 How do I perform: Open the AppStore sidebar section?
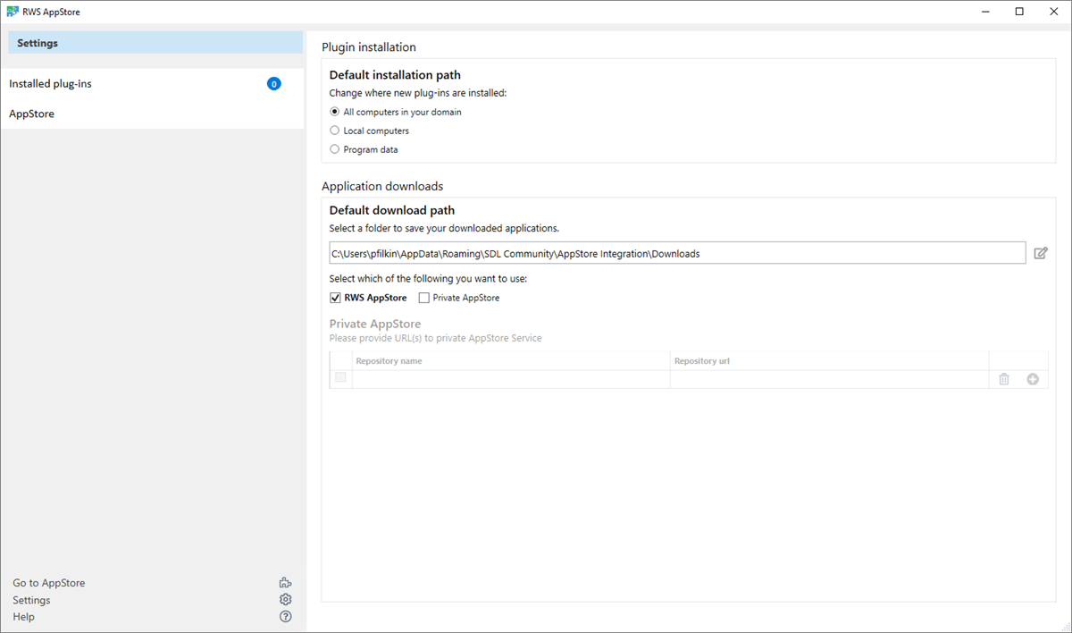coord(31,114)
